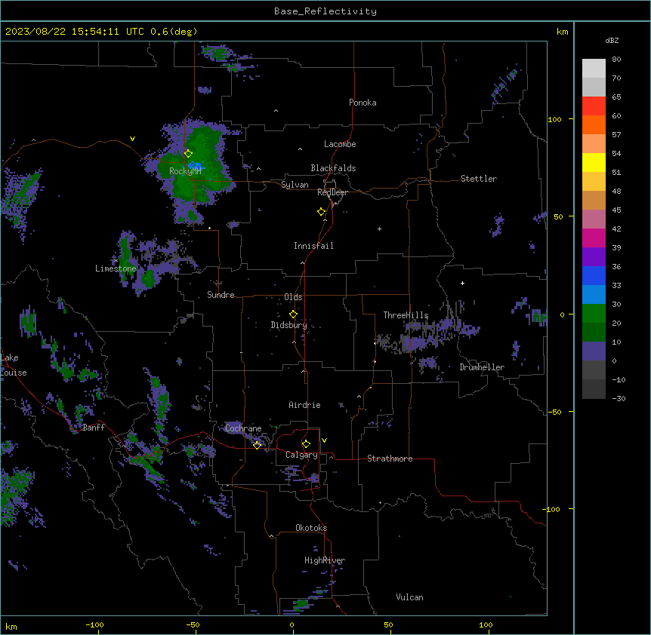The image size is (651, 635).
Task: Select the slate-purple swatch above 0 dBZ
Action: tap(594, 351)
